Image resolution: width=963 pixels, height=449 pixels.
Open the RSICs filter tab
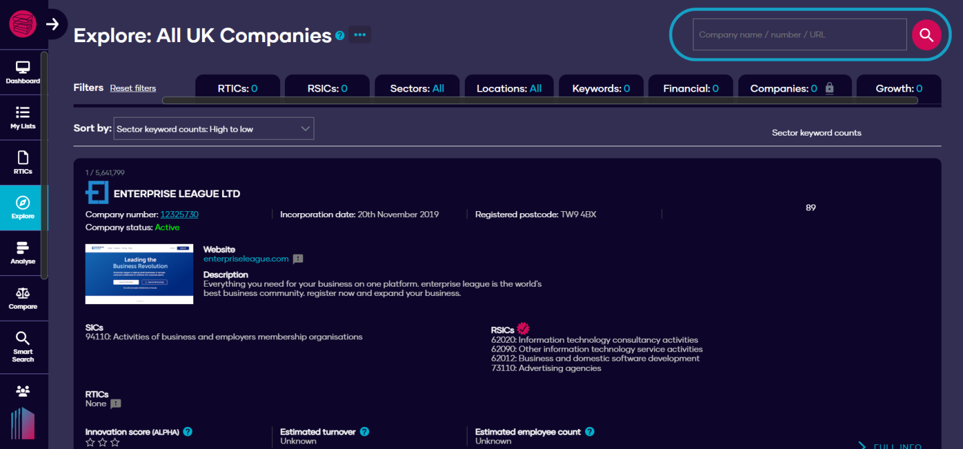coord(327,88)
